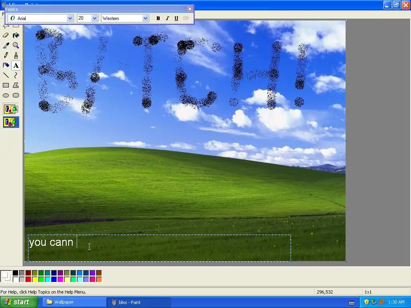This screenshot has height=308, width=411.
Task: Switch to the Wallpaper taskbar window
Action: tap(75, 302)
